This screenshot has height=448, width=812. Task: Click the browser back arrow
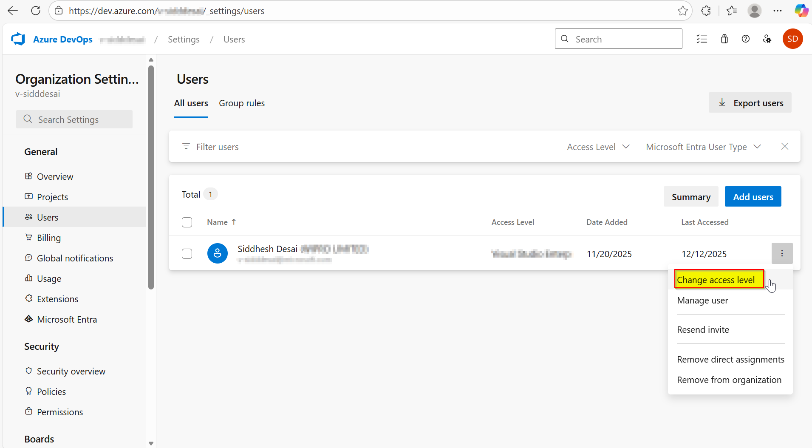(x=13, y=11)
